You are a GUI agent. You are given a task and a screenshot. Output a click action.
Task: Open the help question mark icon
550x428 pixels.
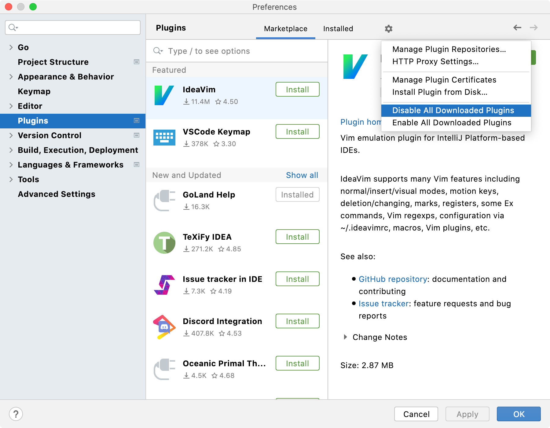pos(16,414)
